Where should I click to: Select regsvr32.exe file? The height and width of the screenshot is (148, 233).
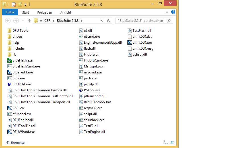91,108
